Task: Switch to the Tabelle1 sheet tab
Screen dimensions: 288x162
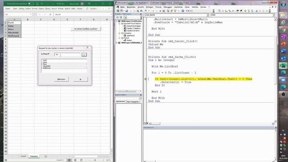Action: 34,156
